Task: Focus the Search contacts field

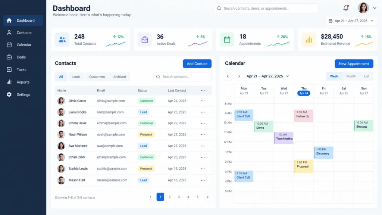Action: click(x=182, y=77)
